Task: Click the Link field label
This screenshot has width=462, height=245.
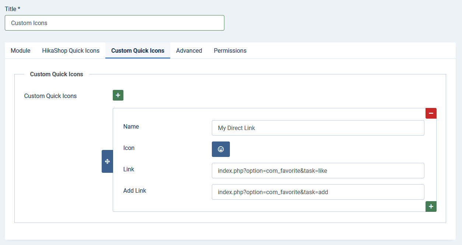Action: 129,169
